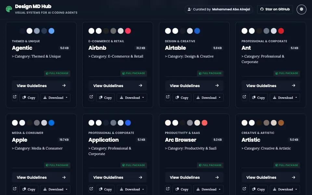This screenshot has height=195, width=312.
Task: Copy the Airbnb design file
Action: [x=105, y=97]
